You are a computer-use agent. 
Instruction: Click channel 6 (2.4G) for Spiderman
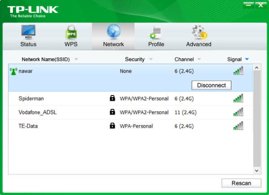click(184, 99)
